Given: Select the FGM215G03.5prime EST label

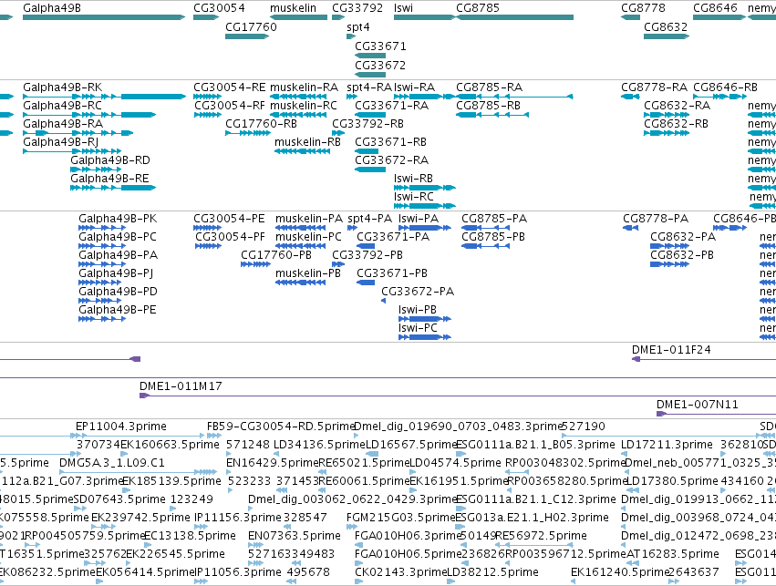Looking at the screenshot, I should click(x=401, y=518).
